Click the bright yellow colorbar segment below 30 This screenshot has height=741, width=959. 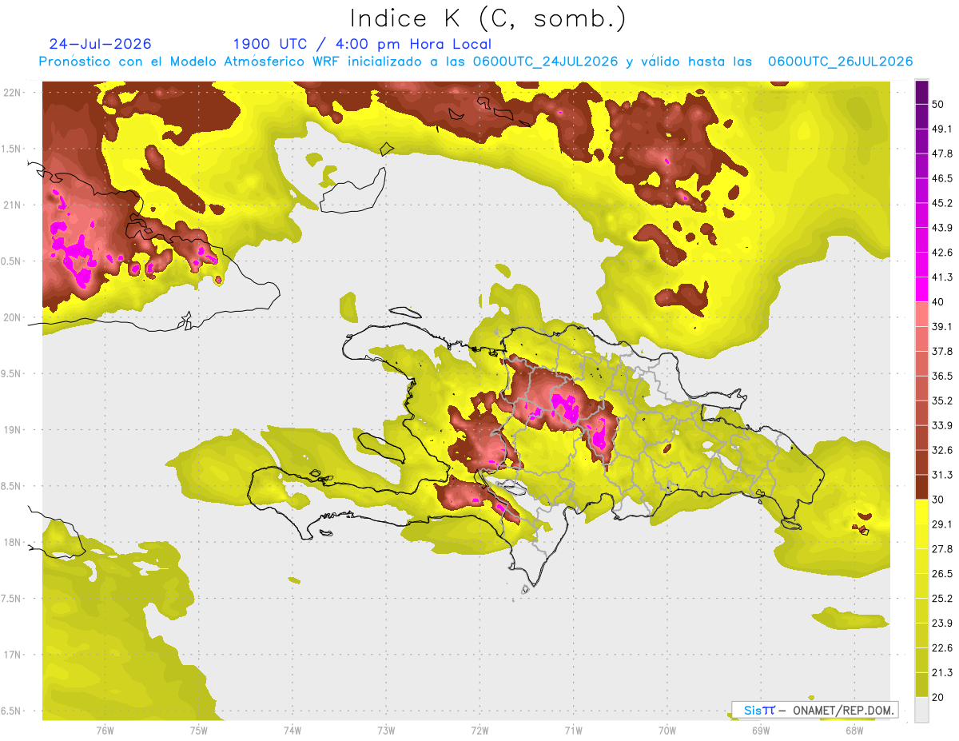[x=921, y=511]
